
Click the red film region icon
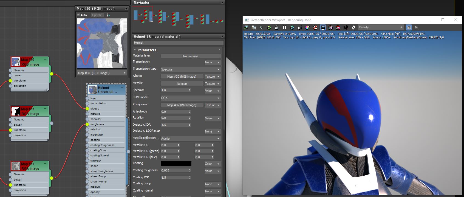click(x=338, y=27)
